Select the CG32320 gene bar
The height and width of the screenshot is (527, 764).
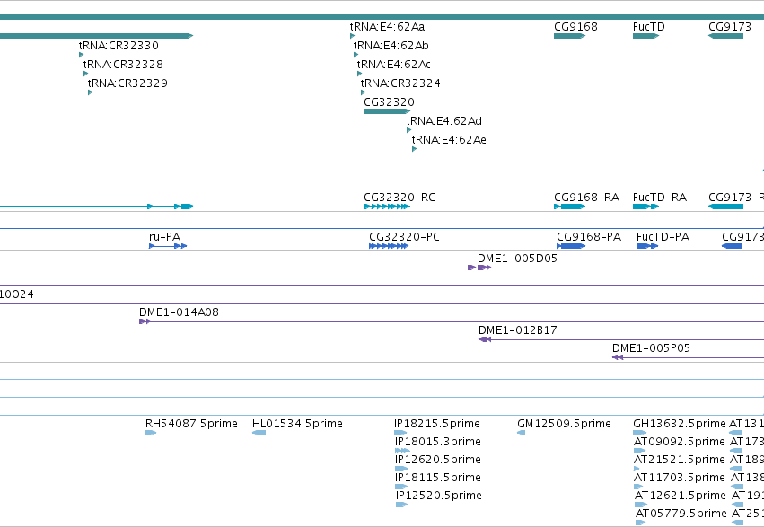click(x=387, y=111)
